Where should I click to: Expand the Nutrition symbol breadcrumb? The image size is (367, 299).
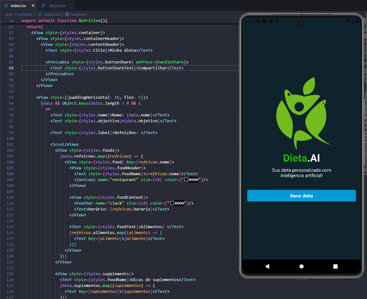(x=78, y=14)
